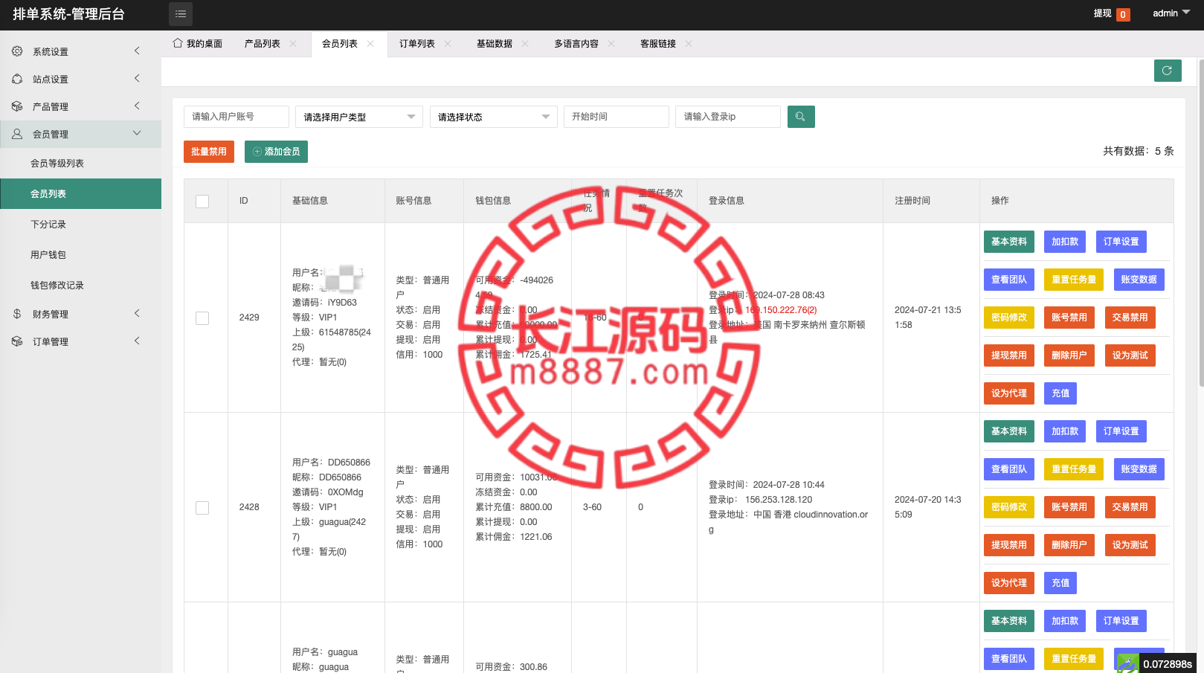Viewport: 1204px width, 673px height.
Task: Open the status dropdown 请选择状态
Action: [x=494, y=117]
